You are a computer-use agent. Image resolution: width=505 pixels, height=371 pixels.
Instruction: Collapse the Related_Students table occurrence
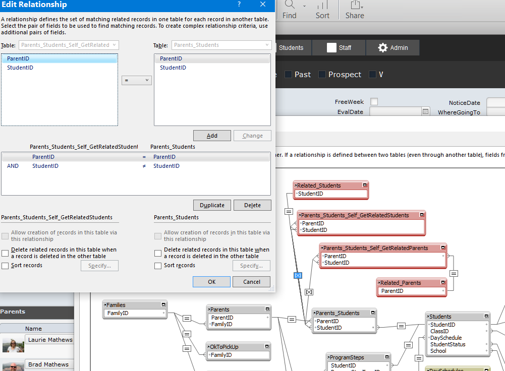(x=365, y=185)
